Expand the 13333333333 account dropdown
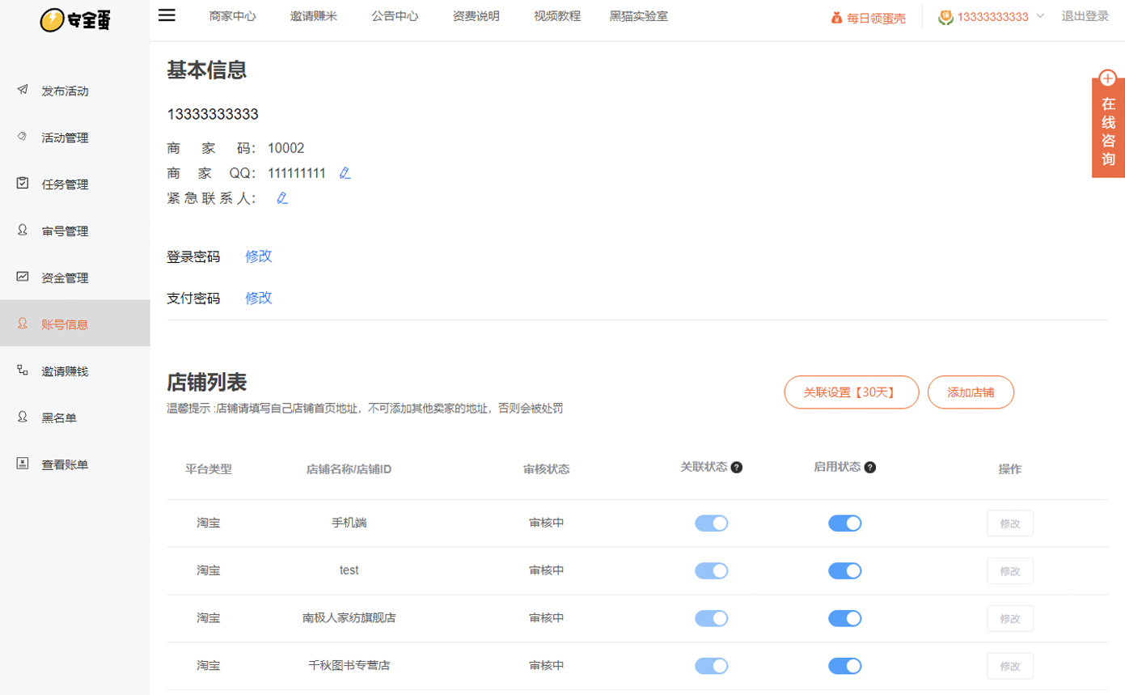Screen dimensions: 1125x695 pos(1040,16)
